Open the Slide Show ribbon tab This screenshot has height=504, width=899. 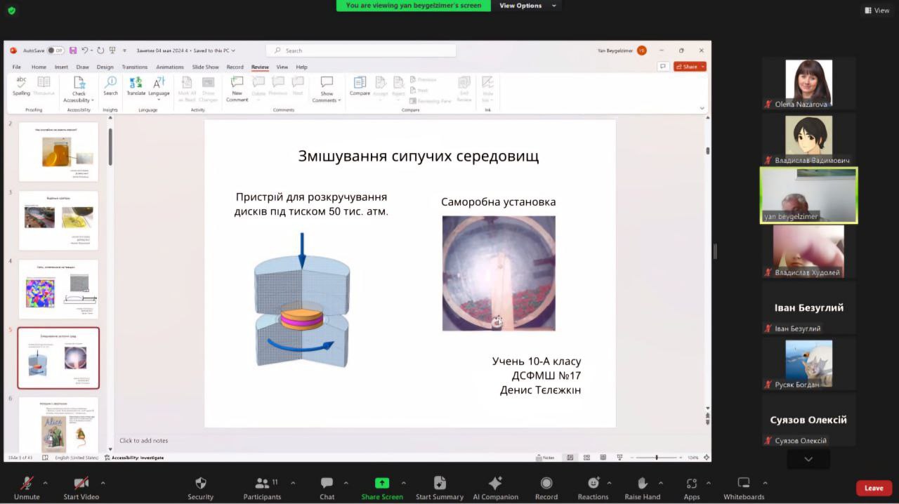pyautogui.click(x=205, y=67)
